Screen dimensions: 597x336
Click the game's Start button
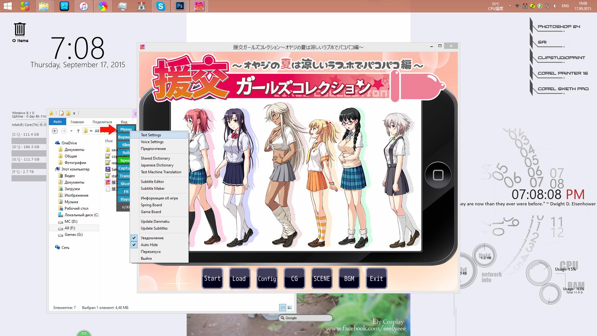(x=212, y=278)
